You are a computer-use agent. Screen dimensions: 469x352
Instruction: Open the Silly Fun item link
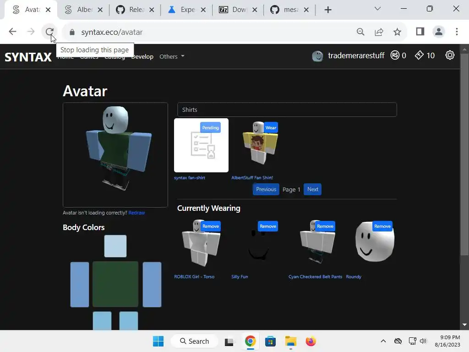pyautogui.click(x=240, y=276)
